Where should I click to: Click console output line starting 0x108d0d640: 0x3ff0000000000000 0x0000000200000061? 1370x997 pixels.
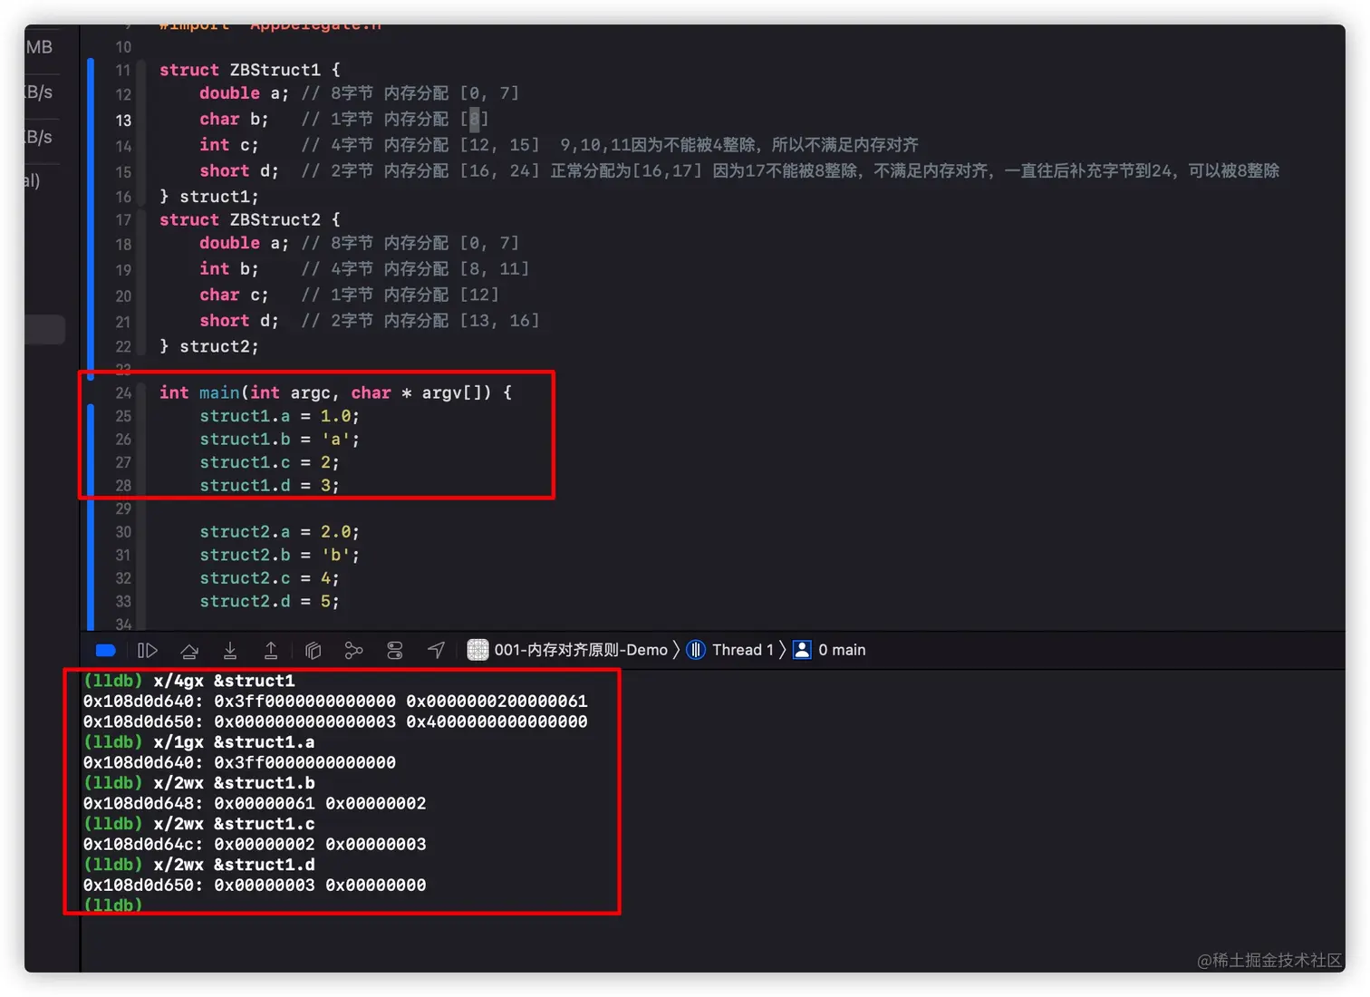pos(335,702)
